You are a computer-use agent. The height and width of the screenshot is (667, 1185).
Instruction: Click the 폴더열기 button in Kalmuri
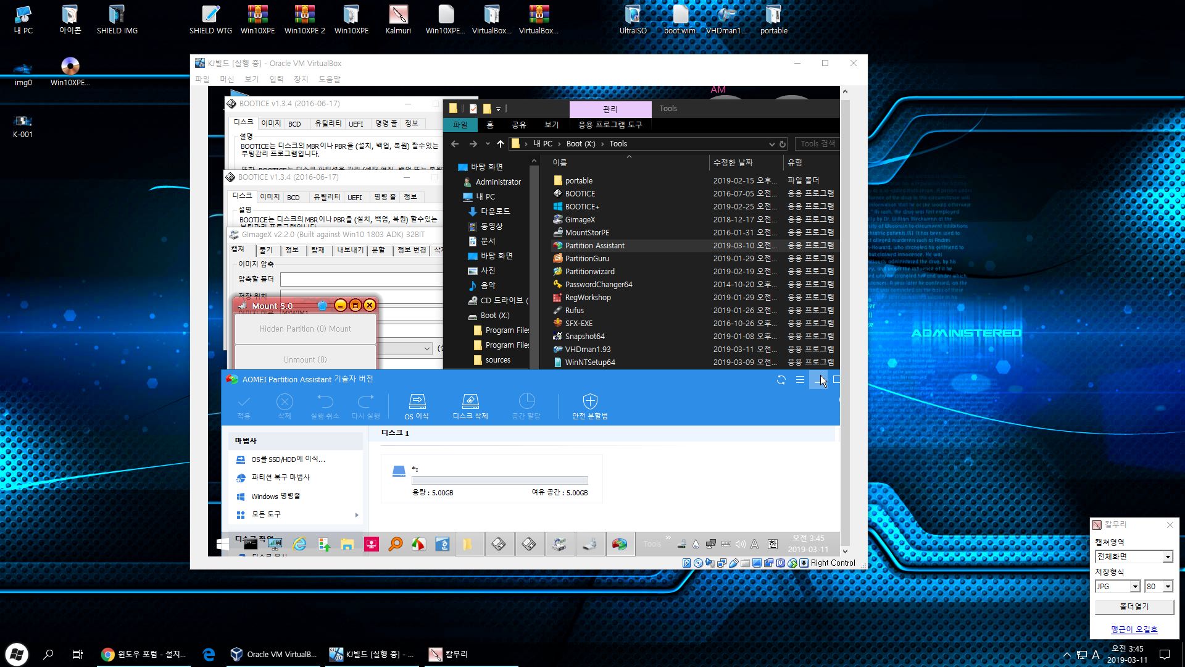tap(1134, 607)
